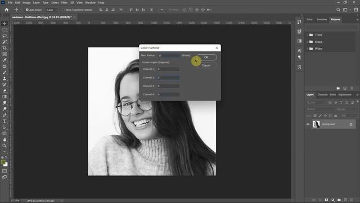This screenshot has width=360, height=203.
Task: Expand the Trees pattern folder
Action: 307,35
